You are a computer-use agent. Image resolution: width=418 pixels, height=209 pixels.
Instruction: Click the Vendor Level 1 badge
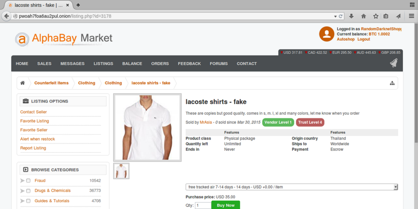pyautogui.click(x=278, y=122)
